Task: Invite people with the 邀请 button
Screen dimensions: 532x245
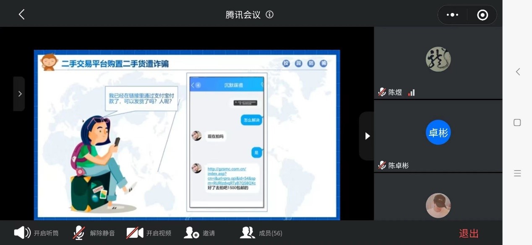Action: pyautogui.click(x=199, y=233)
